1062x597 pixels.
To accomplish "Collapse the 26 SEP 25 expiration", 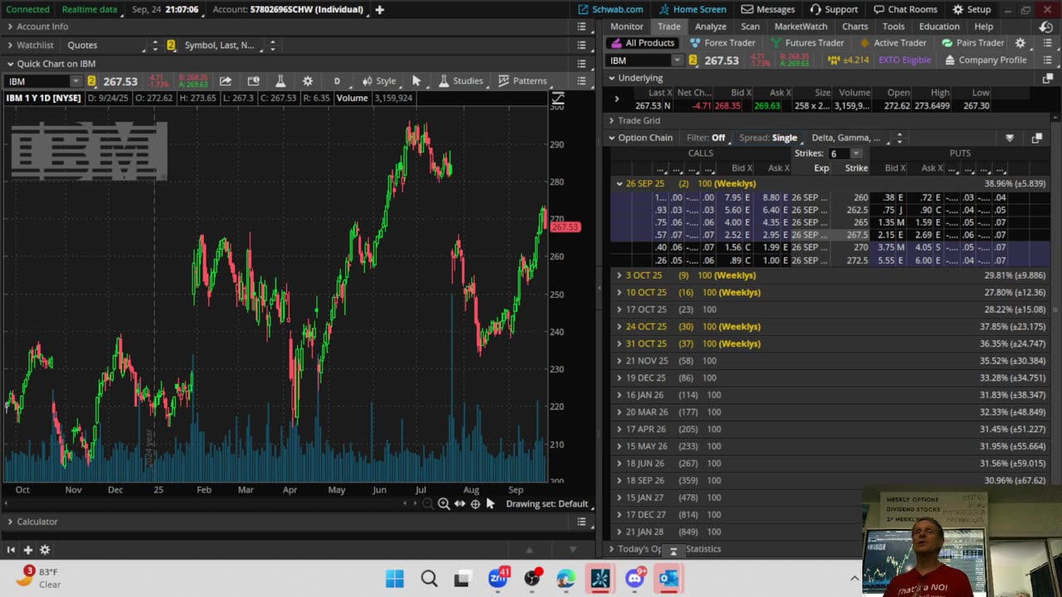I will tap(619, 183).
